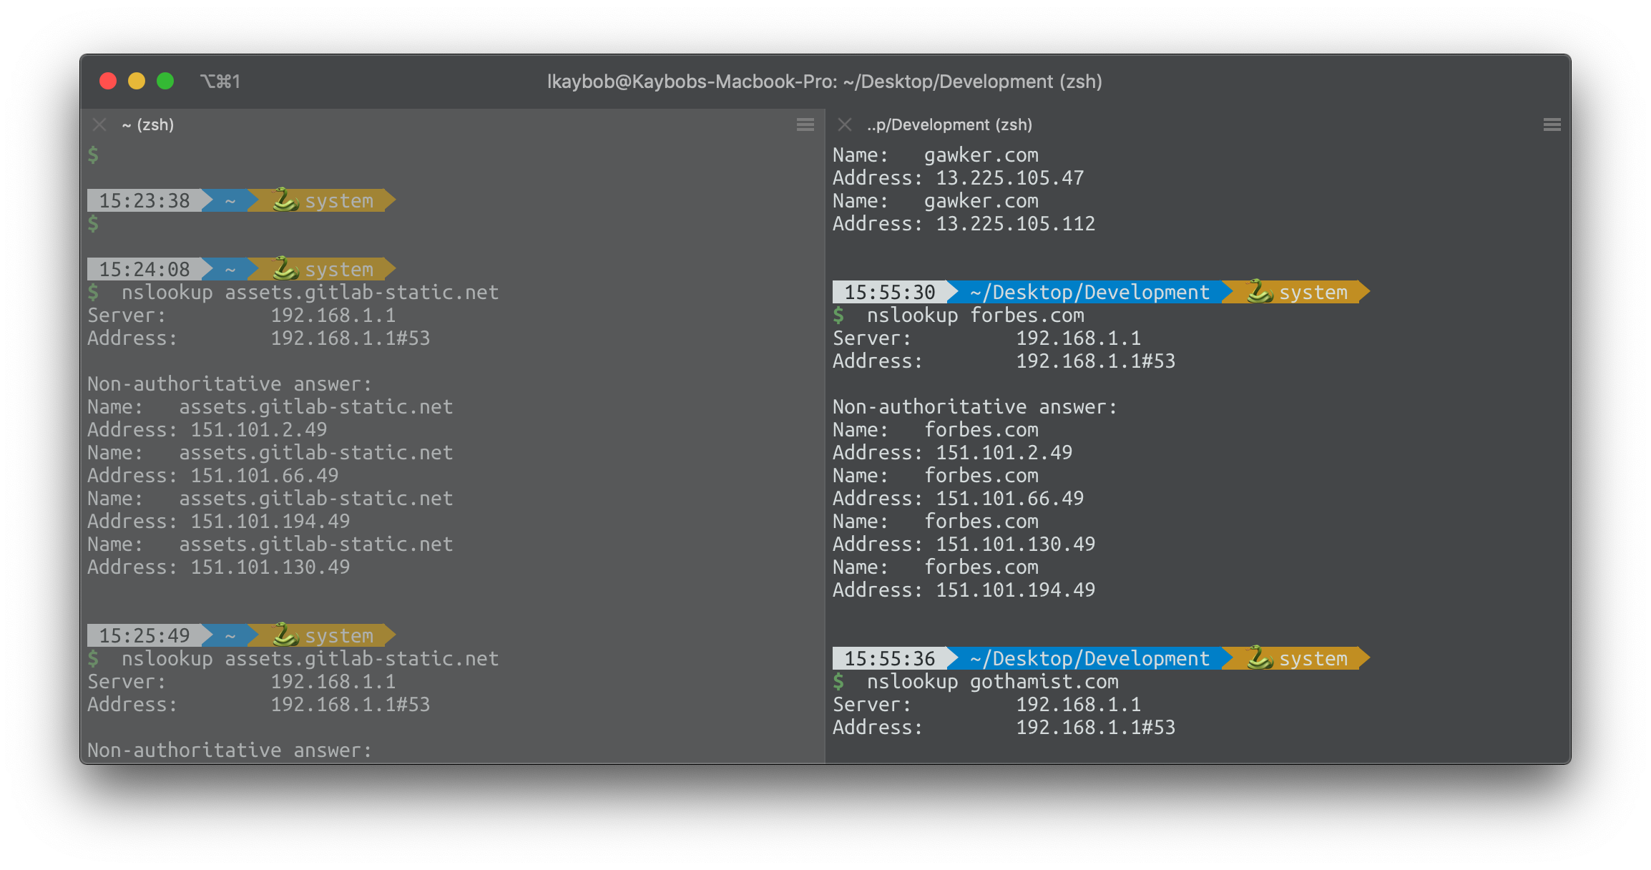
Task: Click the 15:55:36 timestamp badge
Action: [889, 658]
